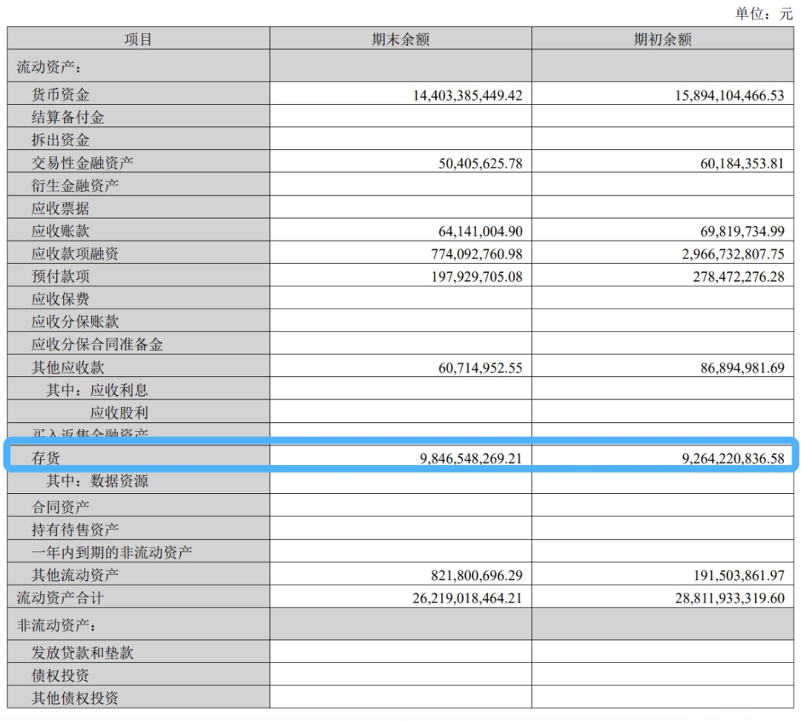The height and width of the screenshot is (721, 801).
Task: Select 货币资金 opening balance 15,894,104,466.53
Action: click(x=729, y=95)
